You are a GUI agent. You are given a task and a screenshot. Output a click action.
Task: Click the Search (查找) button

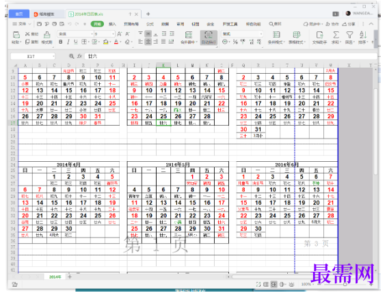pyautogui.click(x=275, y=24)
